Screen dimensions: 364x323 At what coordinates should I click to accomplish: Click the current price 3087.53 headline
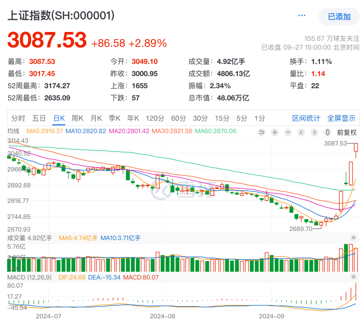tap(47, 40)
